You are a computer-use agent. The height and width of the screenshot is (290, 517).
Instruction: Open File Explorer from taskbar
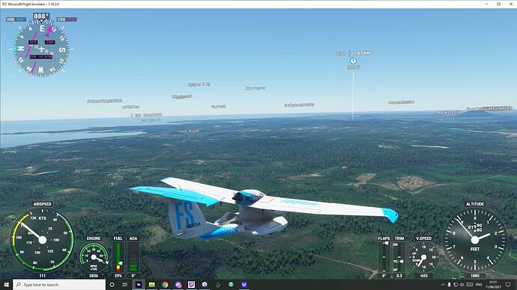click(151, 285)
